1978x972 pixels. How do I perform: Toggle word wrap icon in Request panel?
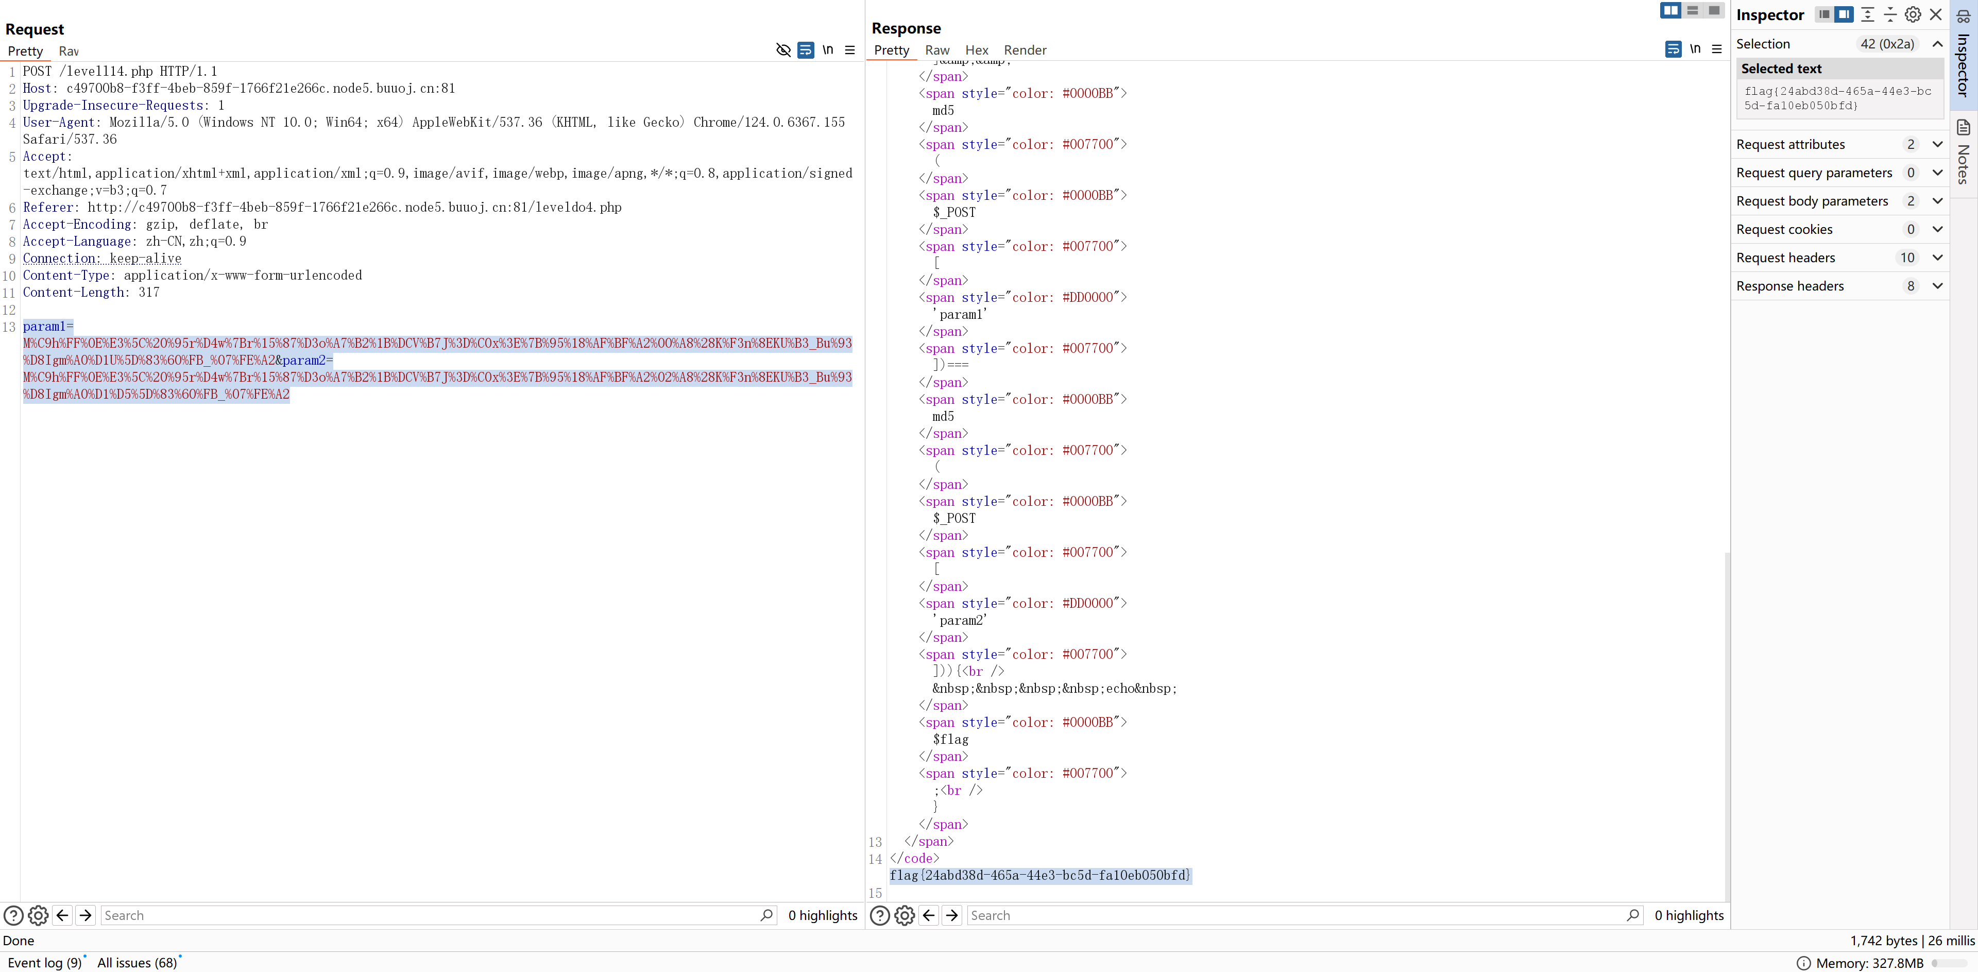point(805,50)
